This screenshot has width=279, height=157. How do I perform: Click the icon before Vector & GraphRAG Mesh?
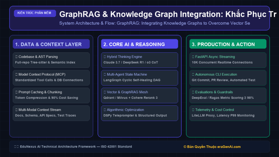[x=105, y=92]
